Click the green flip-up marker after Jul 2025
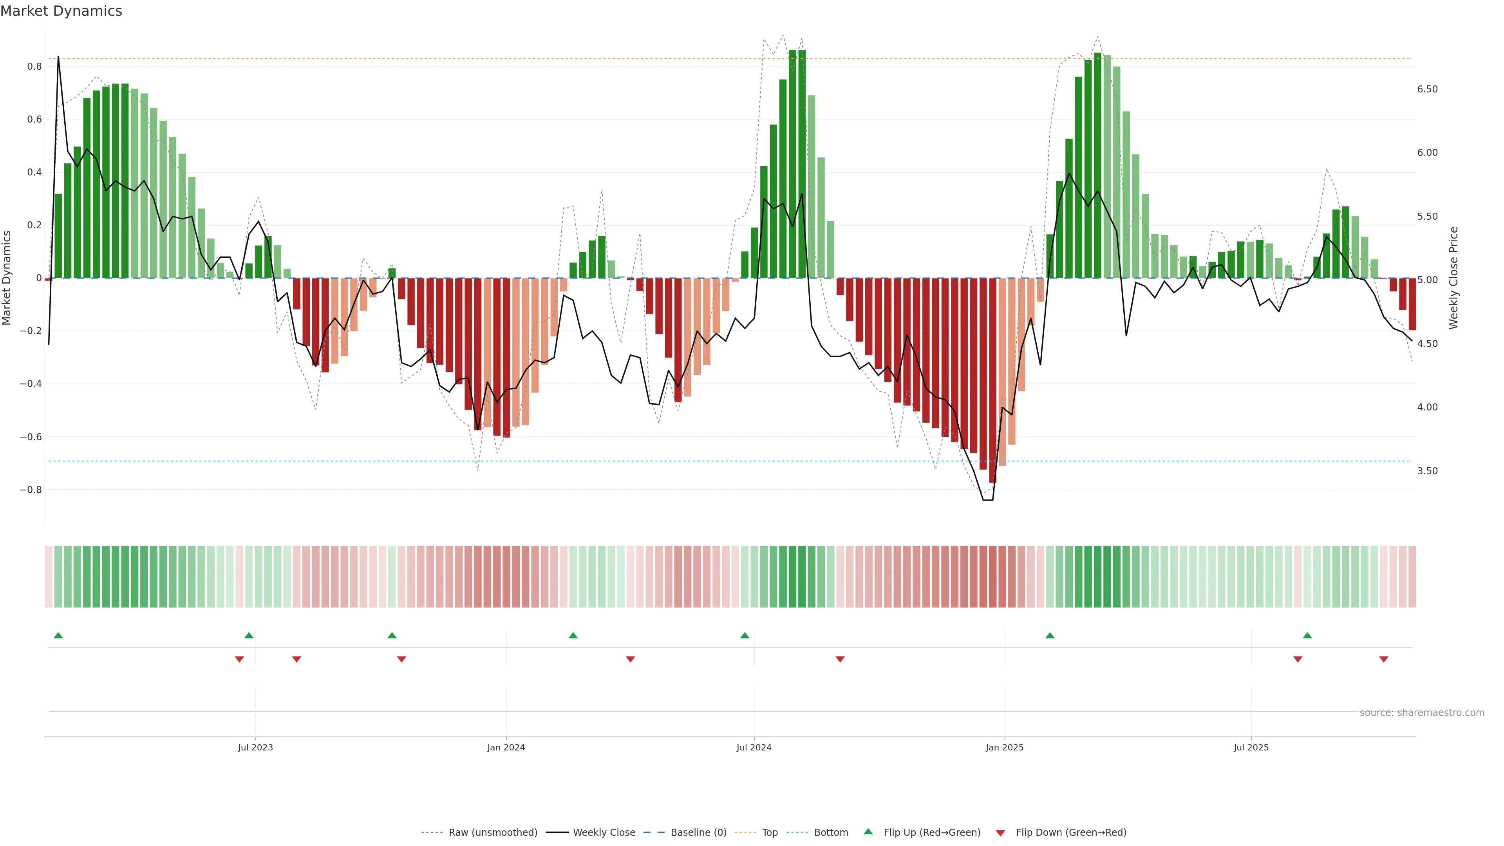1504x846 pixels. coord(1307,635)
